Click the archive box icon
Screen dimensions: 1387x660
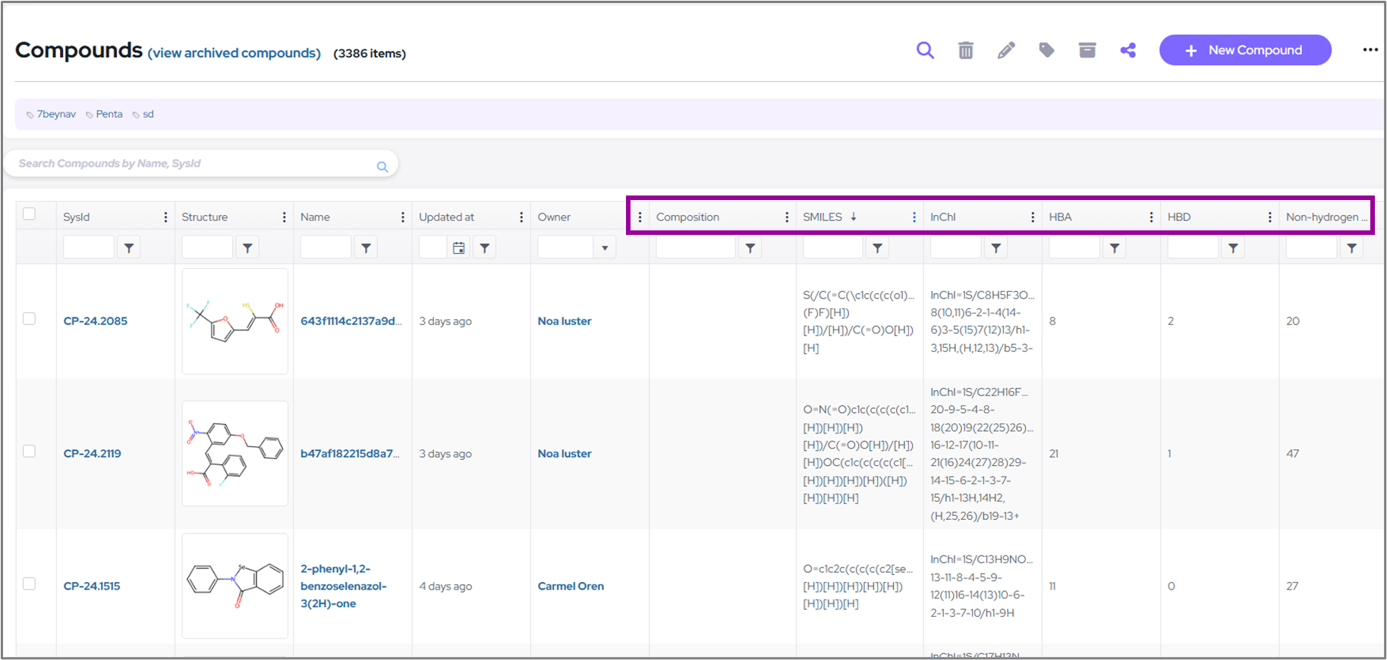pos(1087,51)
